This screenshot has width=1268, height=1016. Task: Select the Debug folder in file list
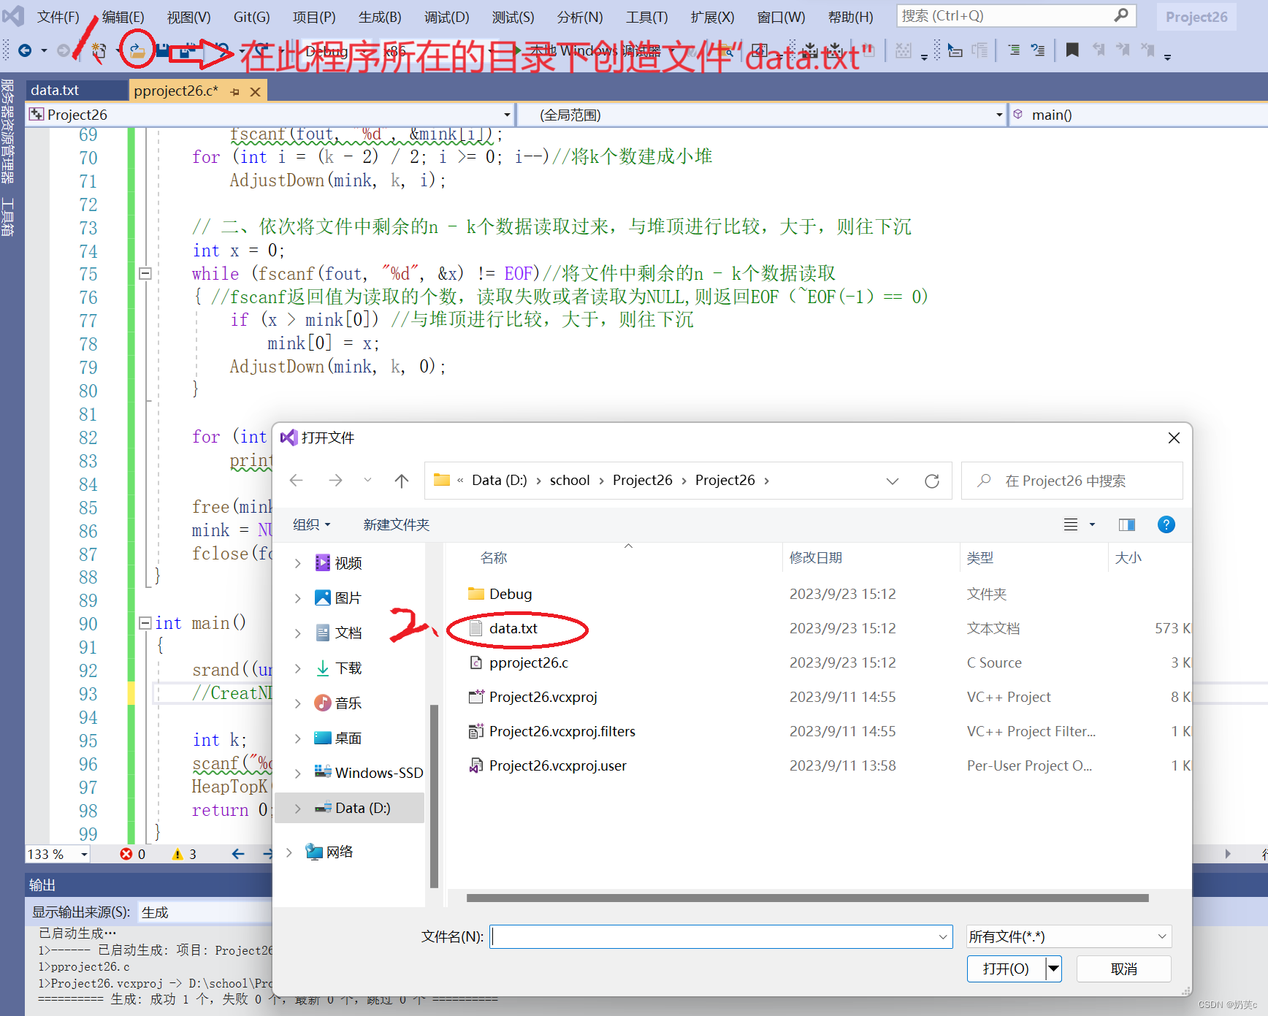[511, 594]
